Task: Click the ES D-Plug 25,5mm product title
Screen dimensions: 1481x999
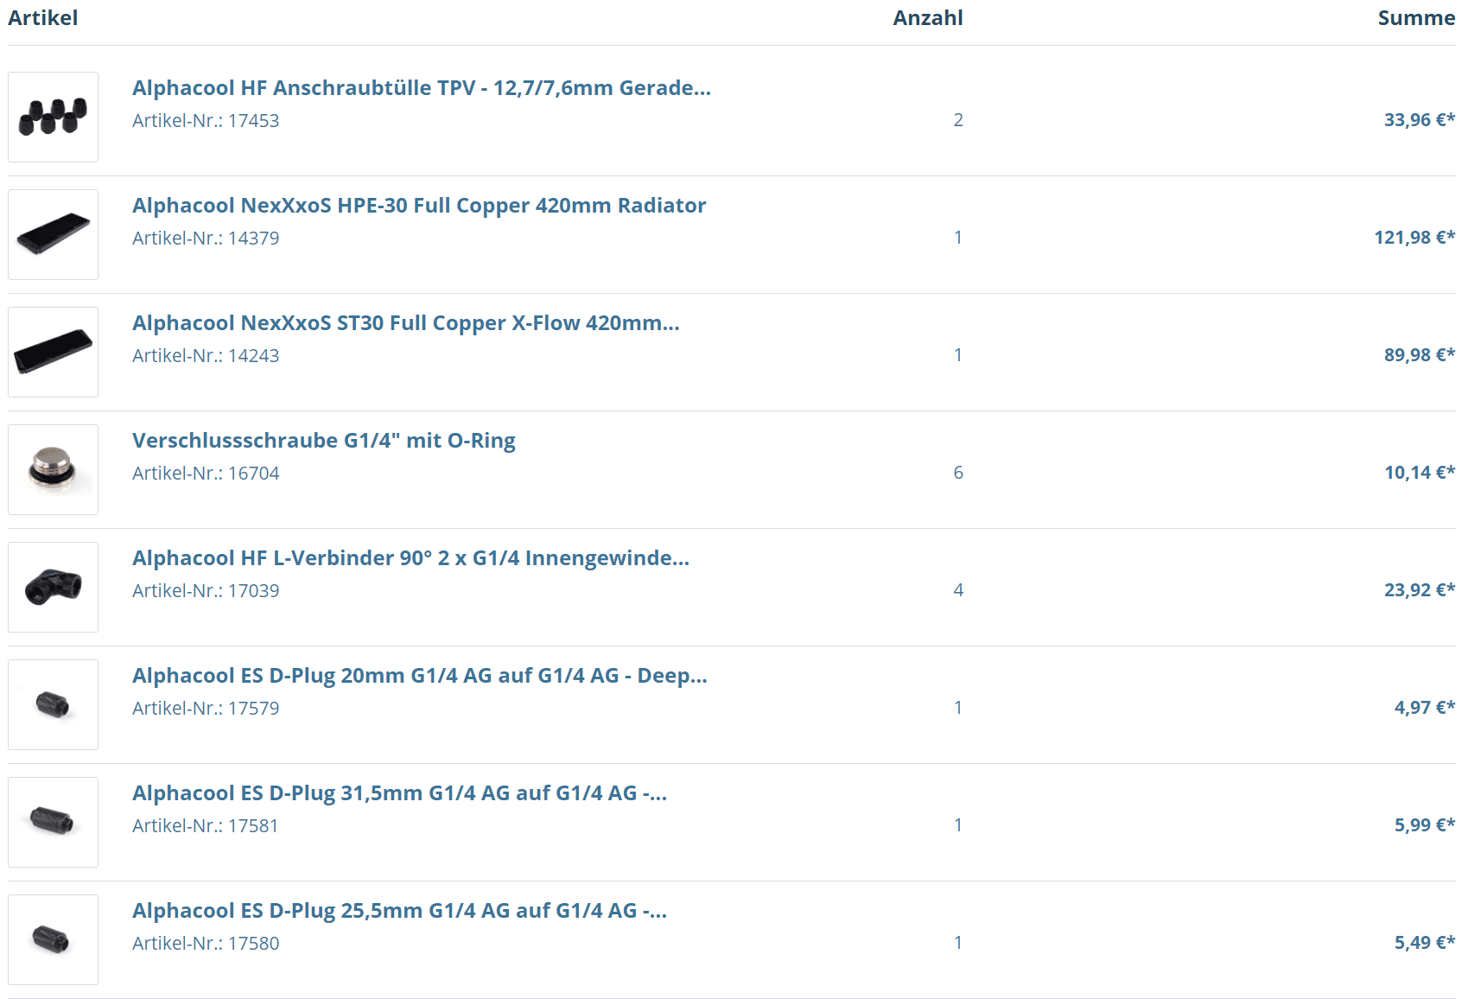Action: pos(399,911)
